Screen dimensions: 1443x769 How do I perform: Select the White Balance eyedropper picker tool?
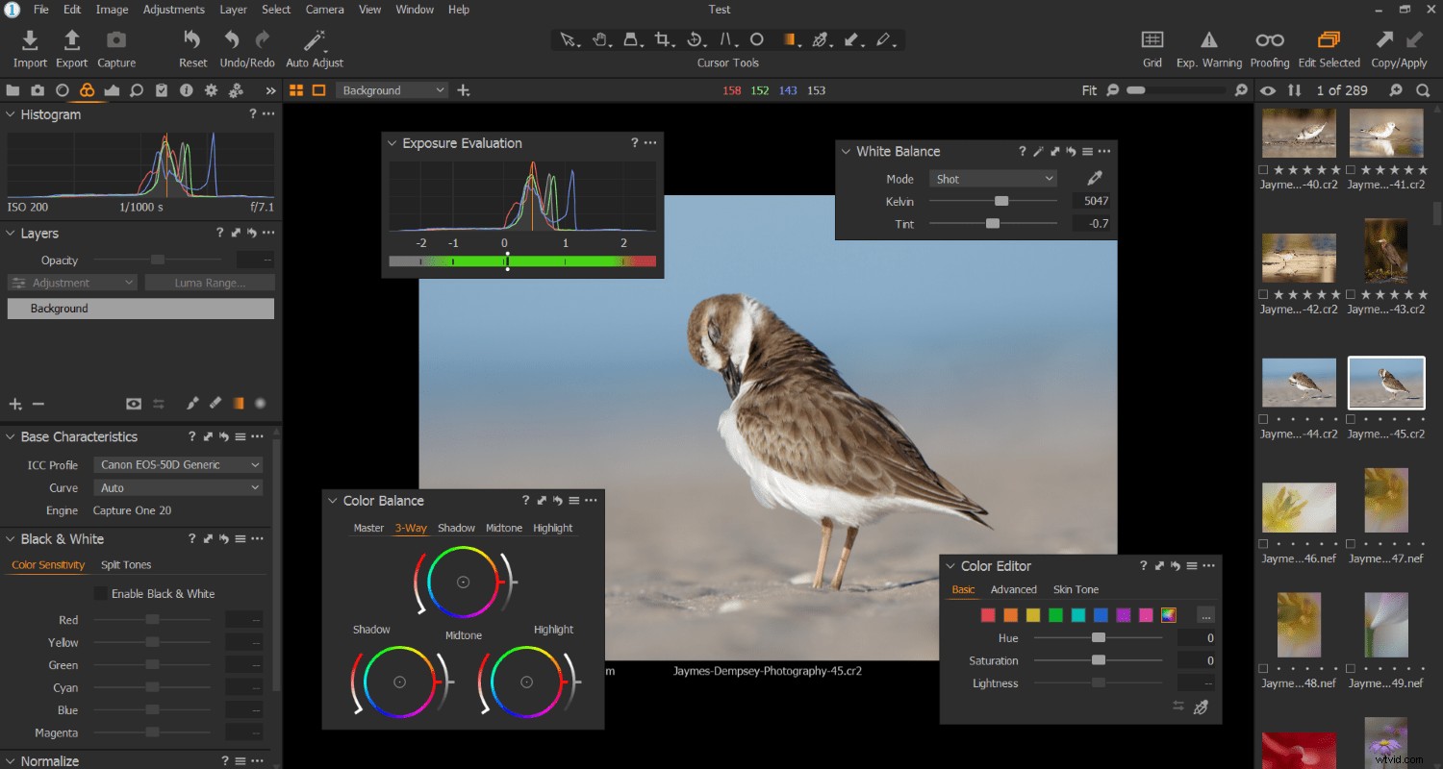click(1096, 177)
